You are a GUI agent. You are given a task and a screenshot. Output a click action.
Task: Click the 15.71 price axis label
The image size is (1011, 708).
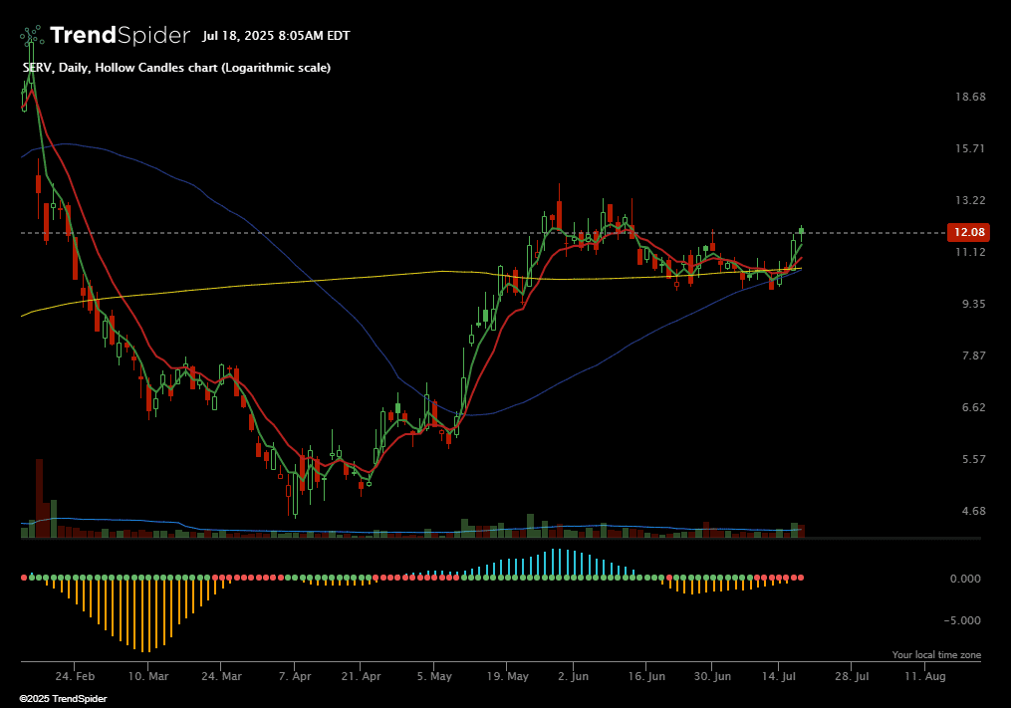coord(969,148)
